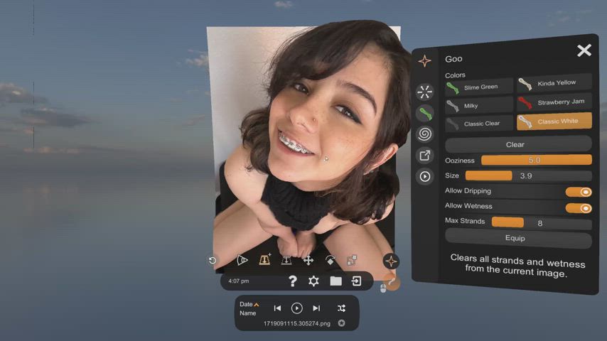
Task: Click the sparkle burst sidebar icon
Action: pos(424,92)
